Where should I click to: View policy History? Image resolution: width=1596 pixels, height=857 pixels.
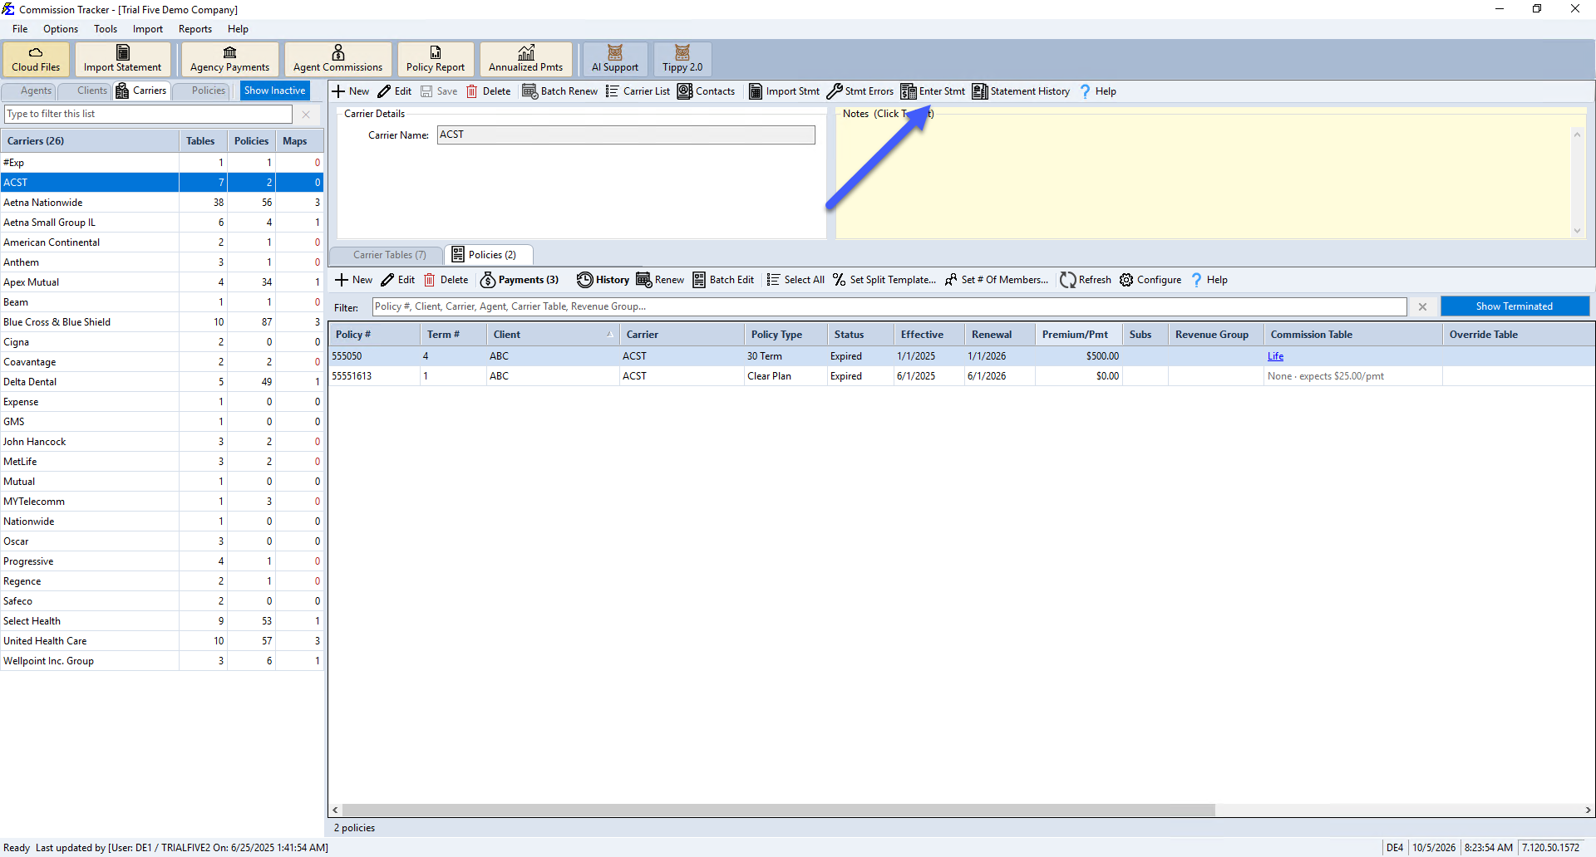coord(603,280)
